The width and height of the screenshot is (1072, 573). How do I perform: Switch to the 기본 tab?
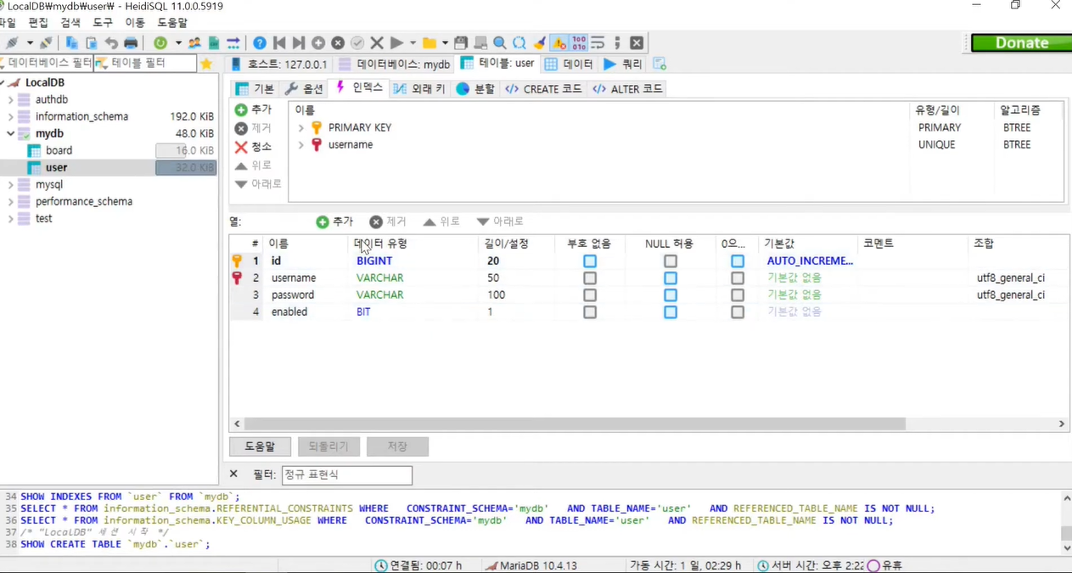(x=255, y=88)
